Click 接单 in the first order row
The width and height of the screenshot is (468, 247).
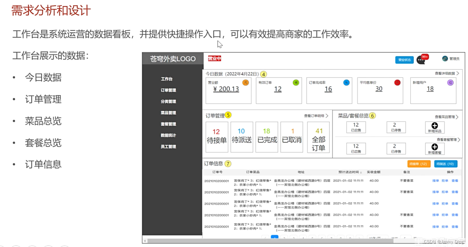(436, 181)
